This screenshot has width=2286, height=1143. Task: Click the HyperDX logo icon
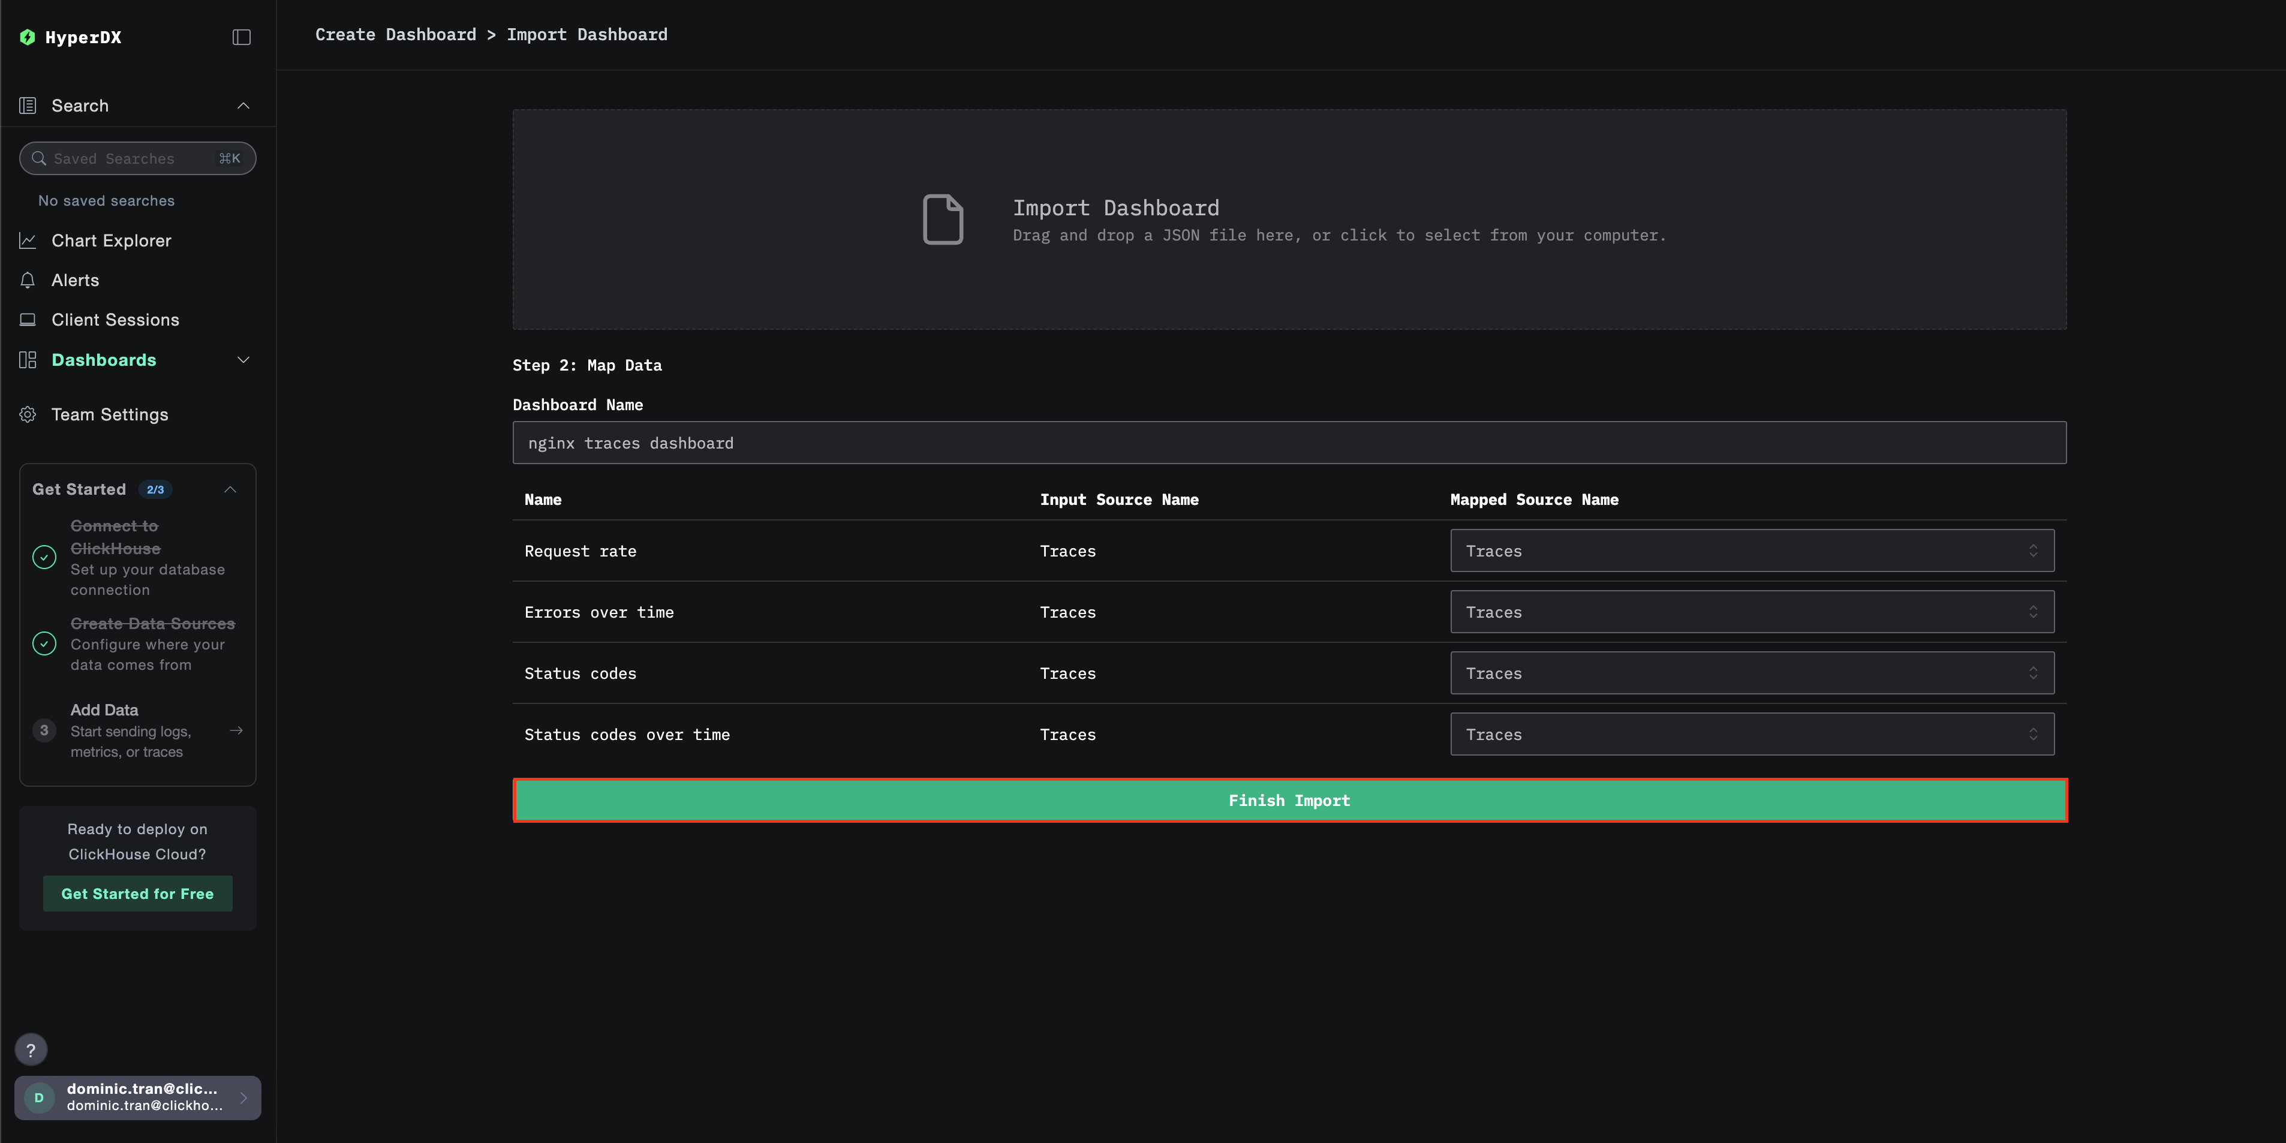(28, 37)
